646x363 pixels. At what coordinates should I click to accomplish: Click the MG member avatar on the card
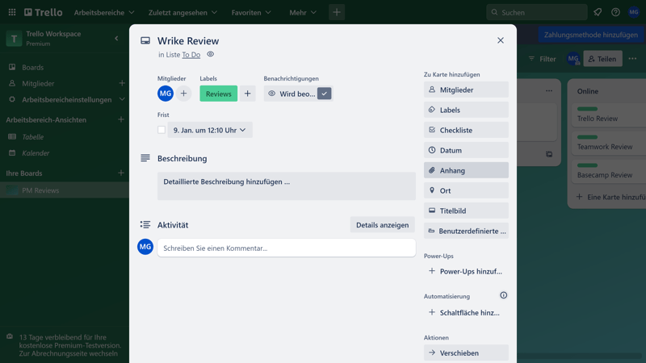[x=166, y=94]
